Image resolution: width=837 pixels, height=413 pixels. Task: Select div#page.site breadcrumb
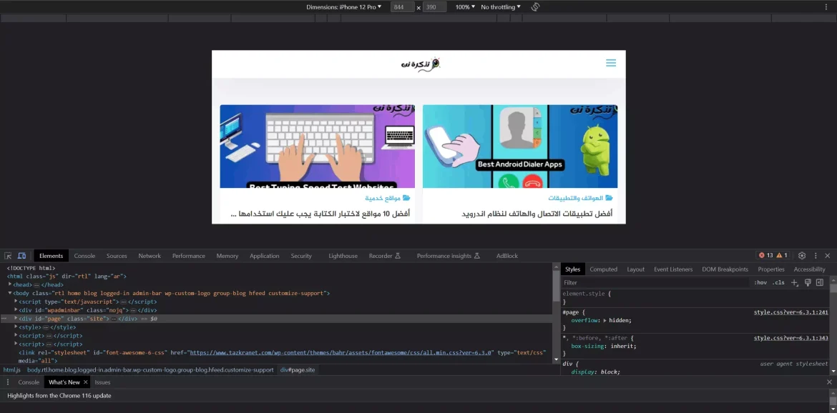click(298, 370)
